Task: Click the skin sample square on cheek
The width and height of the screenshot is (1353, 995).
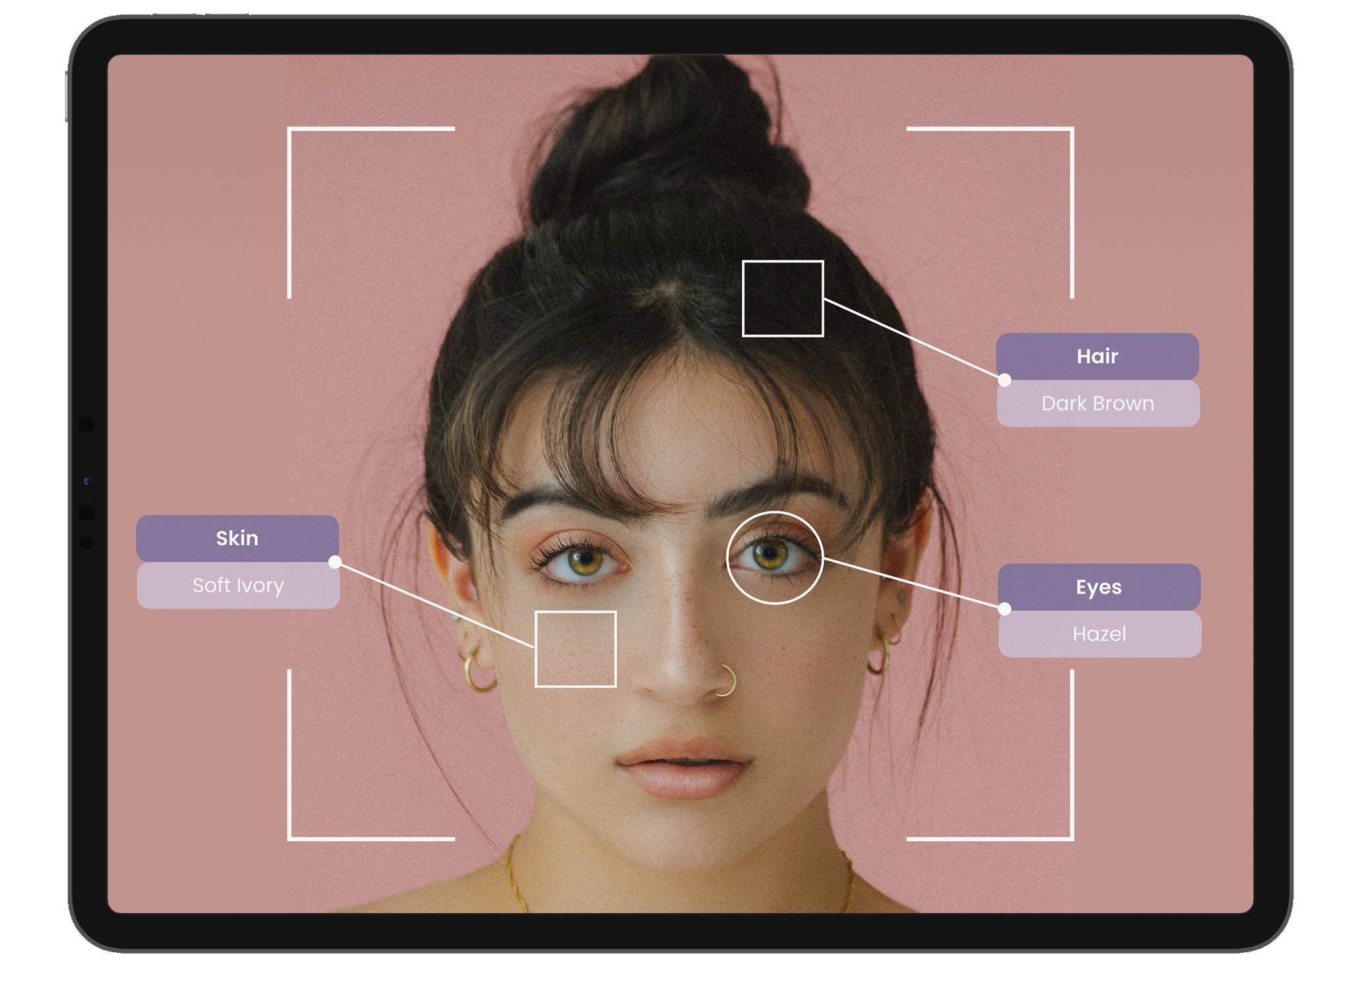Action: click(576, 649)
